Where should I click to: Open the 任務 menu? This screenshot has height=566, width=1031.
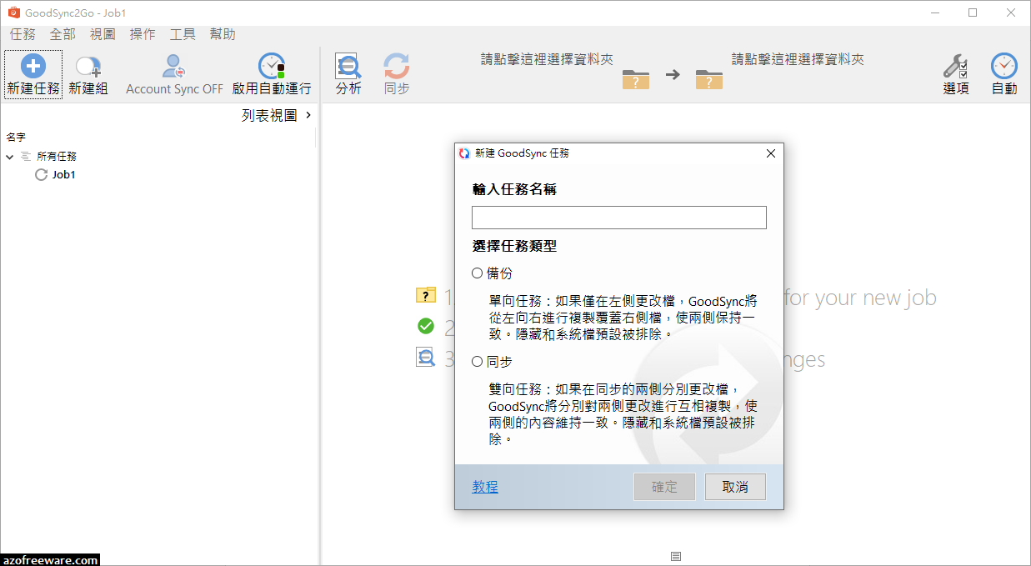(x=23, y=34)
